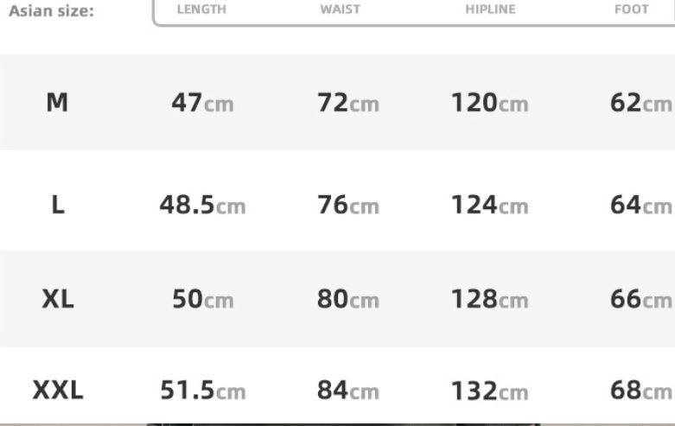Click the 51.5cm length value
The image size is (675, 426).
[202, 391]
